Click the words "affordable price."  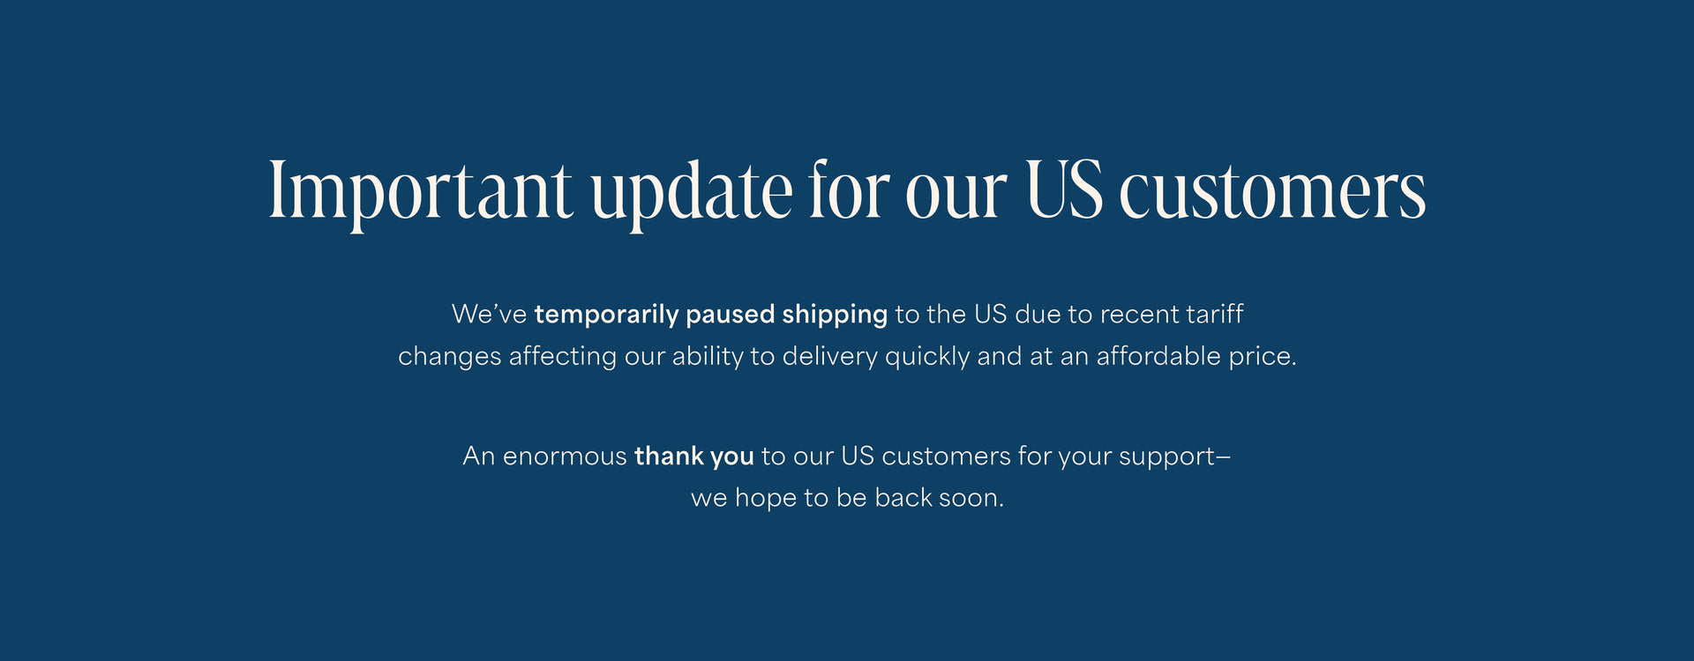[1196, 357]
